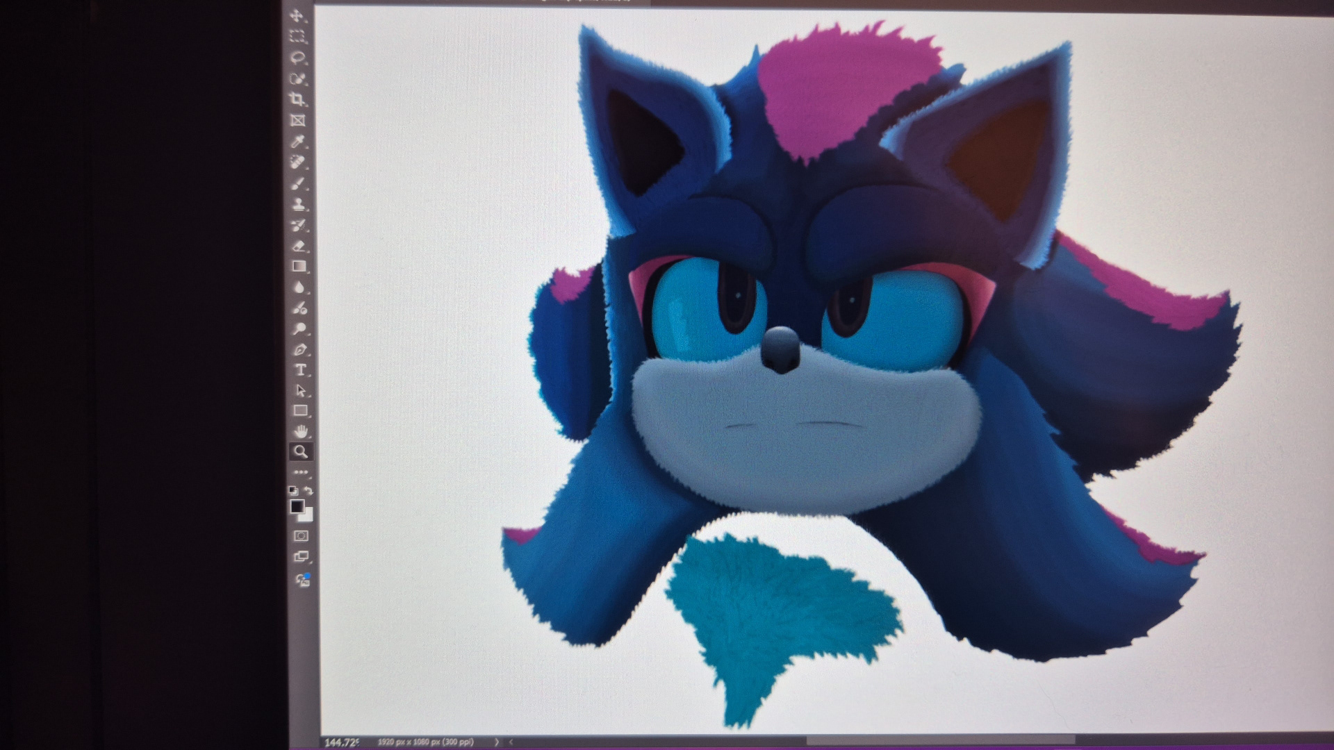The width and height of the screenshot is (1334, 750).
Task: Select the Rectangular Marquee tool
Action: click(x=297, y=37)
